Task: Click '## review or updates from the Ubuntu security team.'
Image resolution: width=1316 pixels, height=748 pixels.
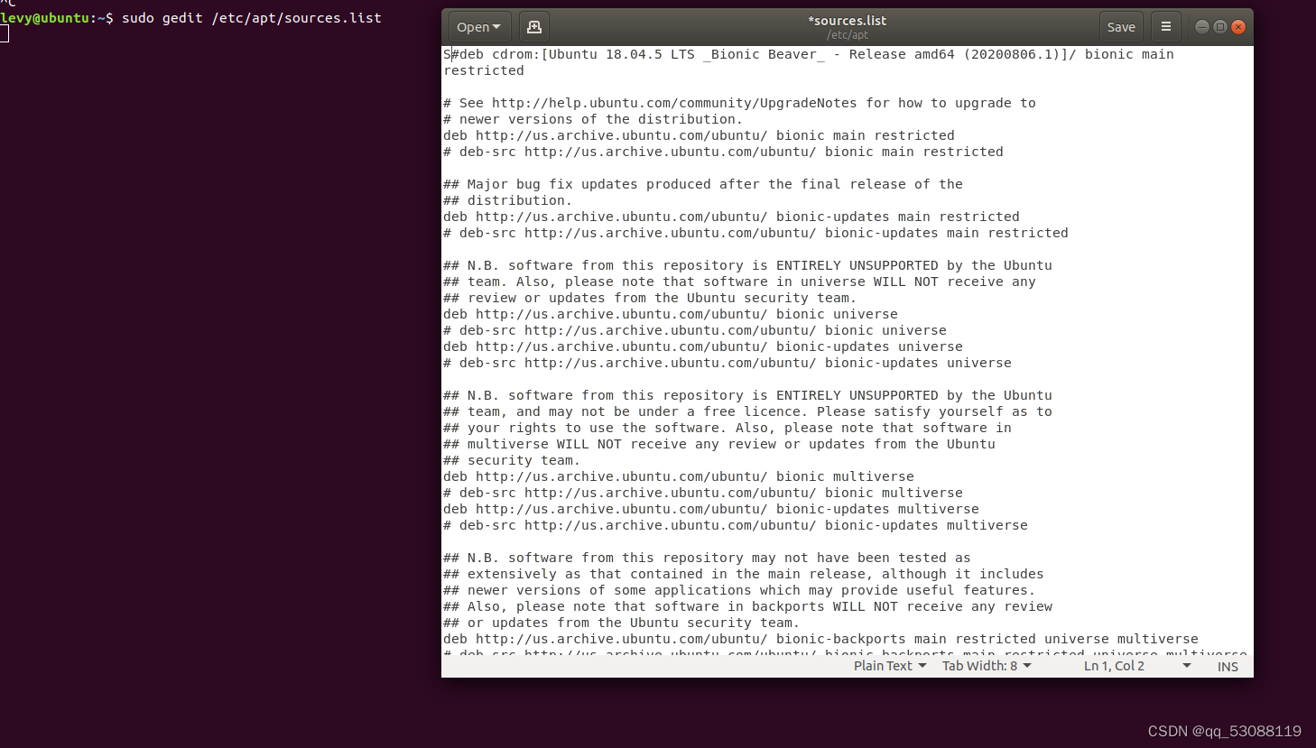Action: [650, 298]
